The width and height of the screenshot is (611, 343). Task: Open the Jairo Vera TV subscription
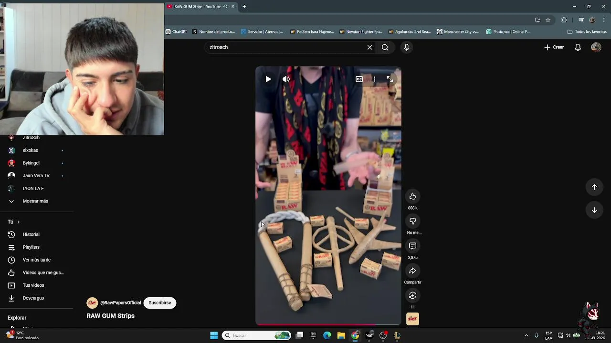tap(36, 176)
